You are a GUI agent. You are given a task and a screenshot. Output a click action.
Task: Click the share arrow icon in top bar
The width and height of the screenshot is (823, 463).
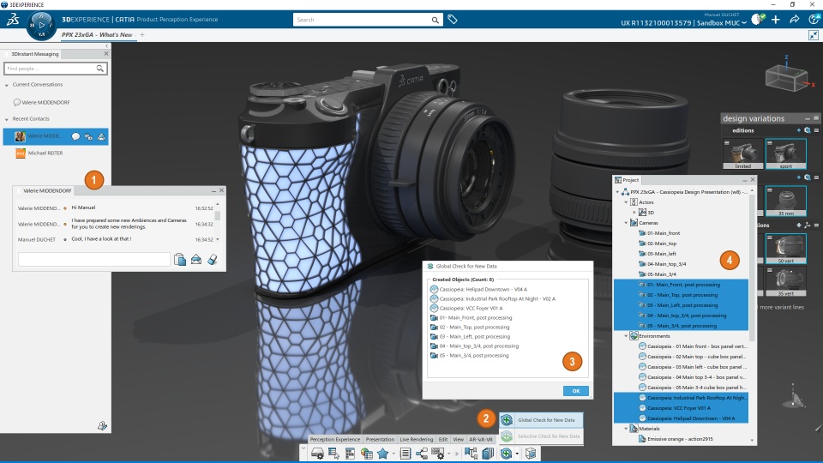(x=794, y=20)
